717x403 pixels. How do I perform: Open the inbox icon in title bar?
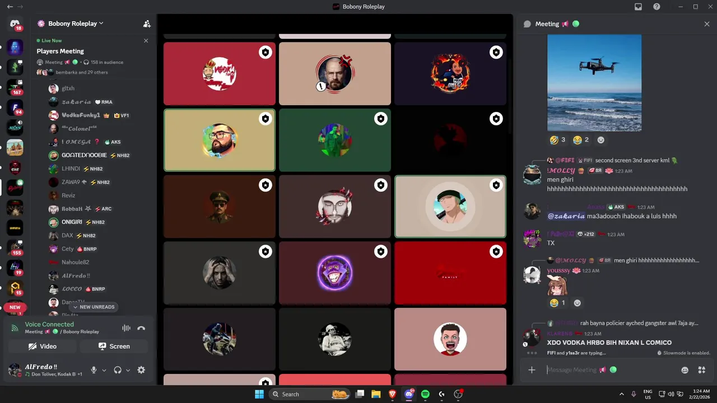(x=638, y=7)
